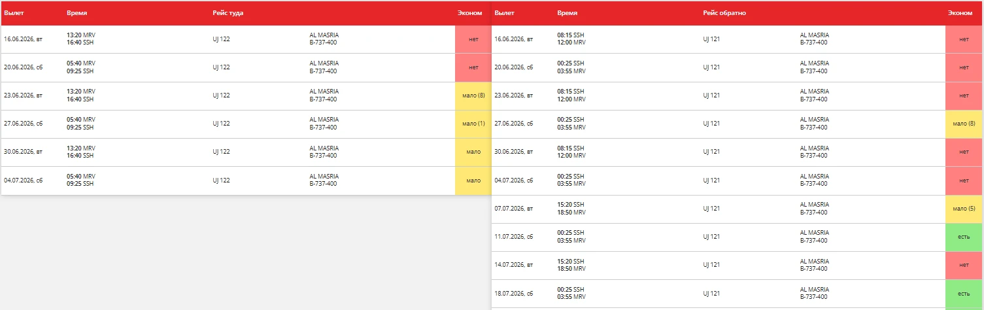Click red 'нет' cell for 14.07.2026 return
984x310 pixels.
(x=964, y=266)
